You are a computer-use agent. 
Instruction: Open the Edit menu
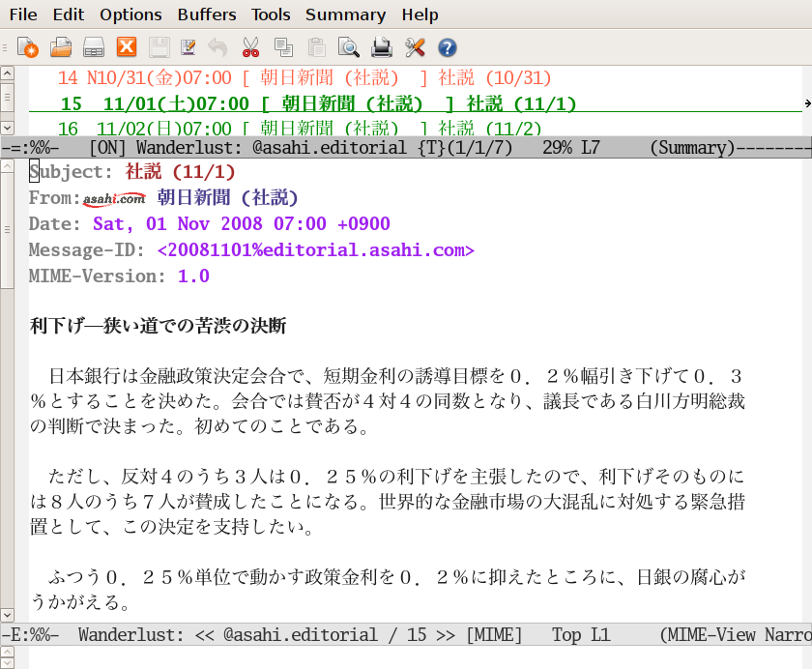click(69, 15)
